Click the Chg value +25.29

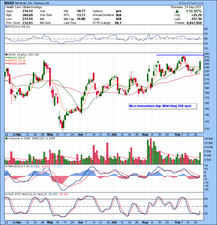[x=196, y=15]
